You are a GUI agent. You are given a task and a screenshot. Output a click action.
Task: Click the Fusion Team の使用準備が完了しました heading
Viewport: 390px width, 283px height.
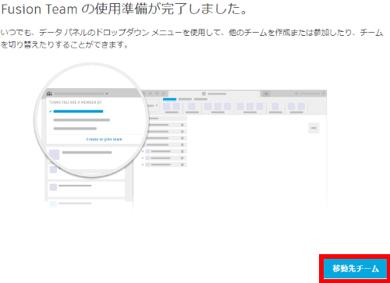124,9
